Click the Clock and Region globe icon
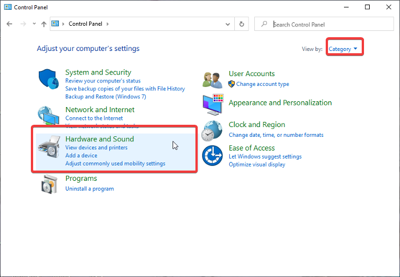Viewport: 400px width, 277px height. tap(213, 130)
